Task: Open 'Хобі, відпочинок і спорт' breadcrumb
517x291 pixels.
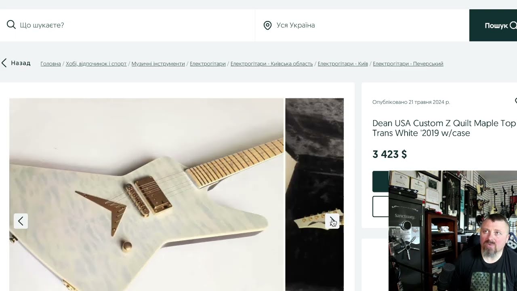Action: click(x=96, y=64)
